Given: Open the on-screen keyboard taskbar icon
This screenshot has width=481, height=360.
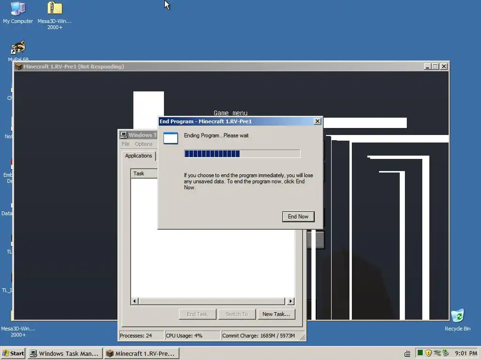Looking at the screenshot, I should pos(407,353).
